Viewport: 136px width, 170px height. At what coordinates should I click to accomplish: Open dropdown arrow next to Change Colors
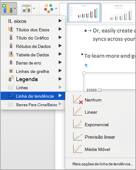56,8
